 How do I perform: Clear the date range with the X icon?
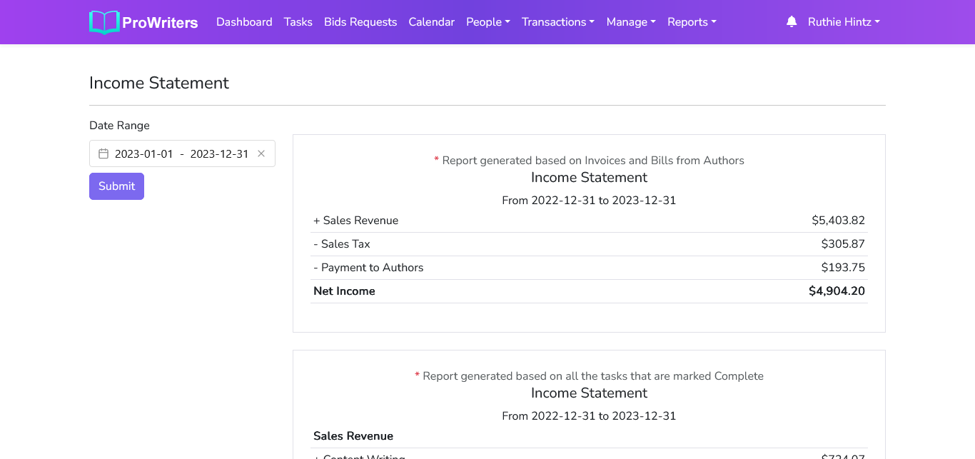tap(261, 153)
